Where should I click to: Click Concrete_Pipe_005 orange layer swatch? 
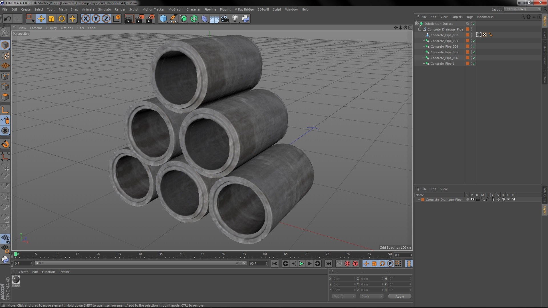468,52
